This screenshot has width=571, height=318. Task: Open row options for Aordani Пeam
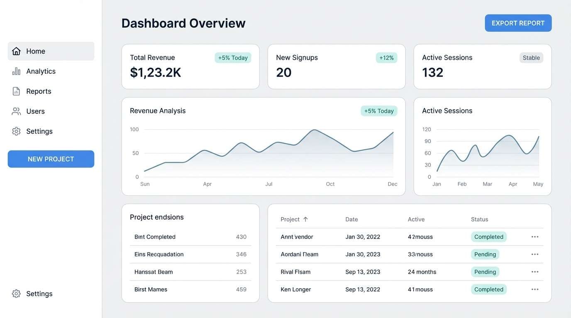(534, 254)
